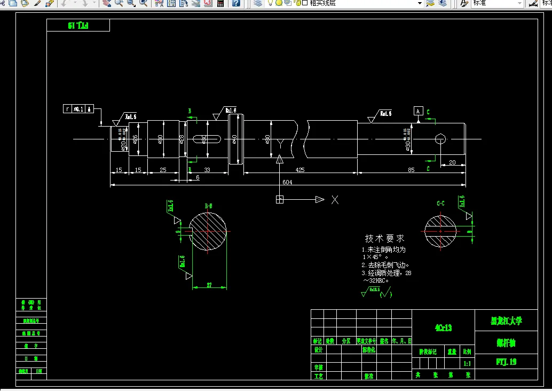Click the Help question mark icon
This screenshot has width=552, height=391.
236,3
